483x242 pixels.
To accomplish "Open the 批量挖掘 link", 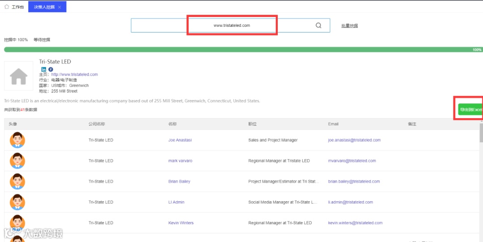I will [349, 26].
